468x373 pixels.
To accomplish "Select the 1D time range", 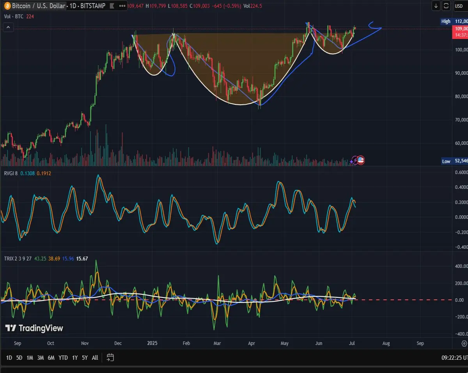I will tap(9, 357).
